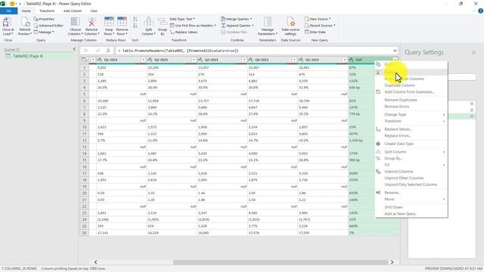Open the Keep Rows tool
Screen dimensions: 484x272
pos(109,26)
